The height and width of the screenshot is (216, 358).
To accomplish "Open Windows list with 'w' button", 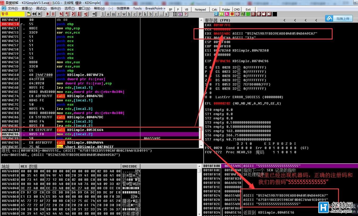I will point(124,14).
